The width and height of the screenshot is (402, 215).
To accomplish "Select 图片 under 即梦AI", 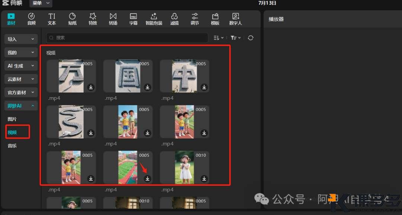I will tap(12, 119).
